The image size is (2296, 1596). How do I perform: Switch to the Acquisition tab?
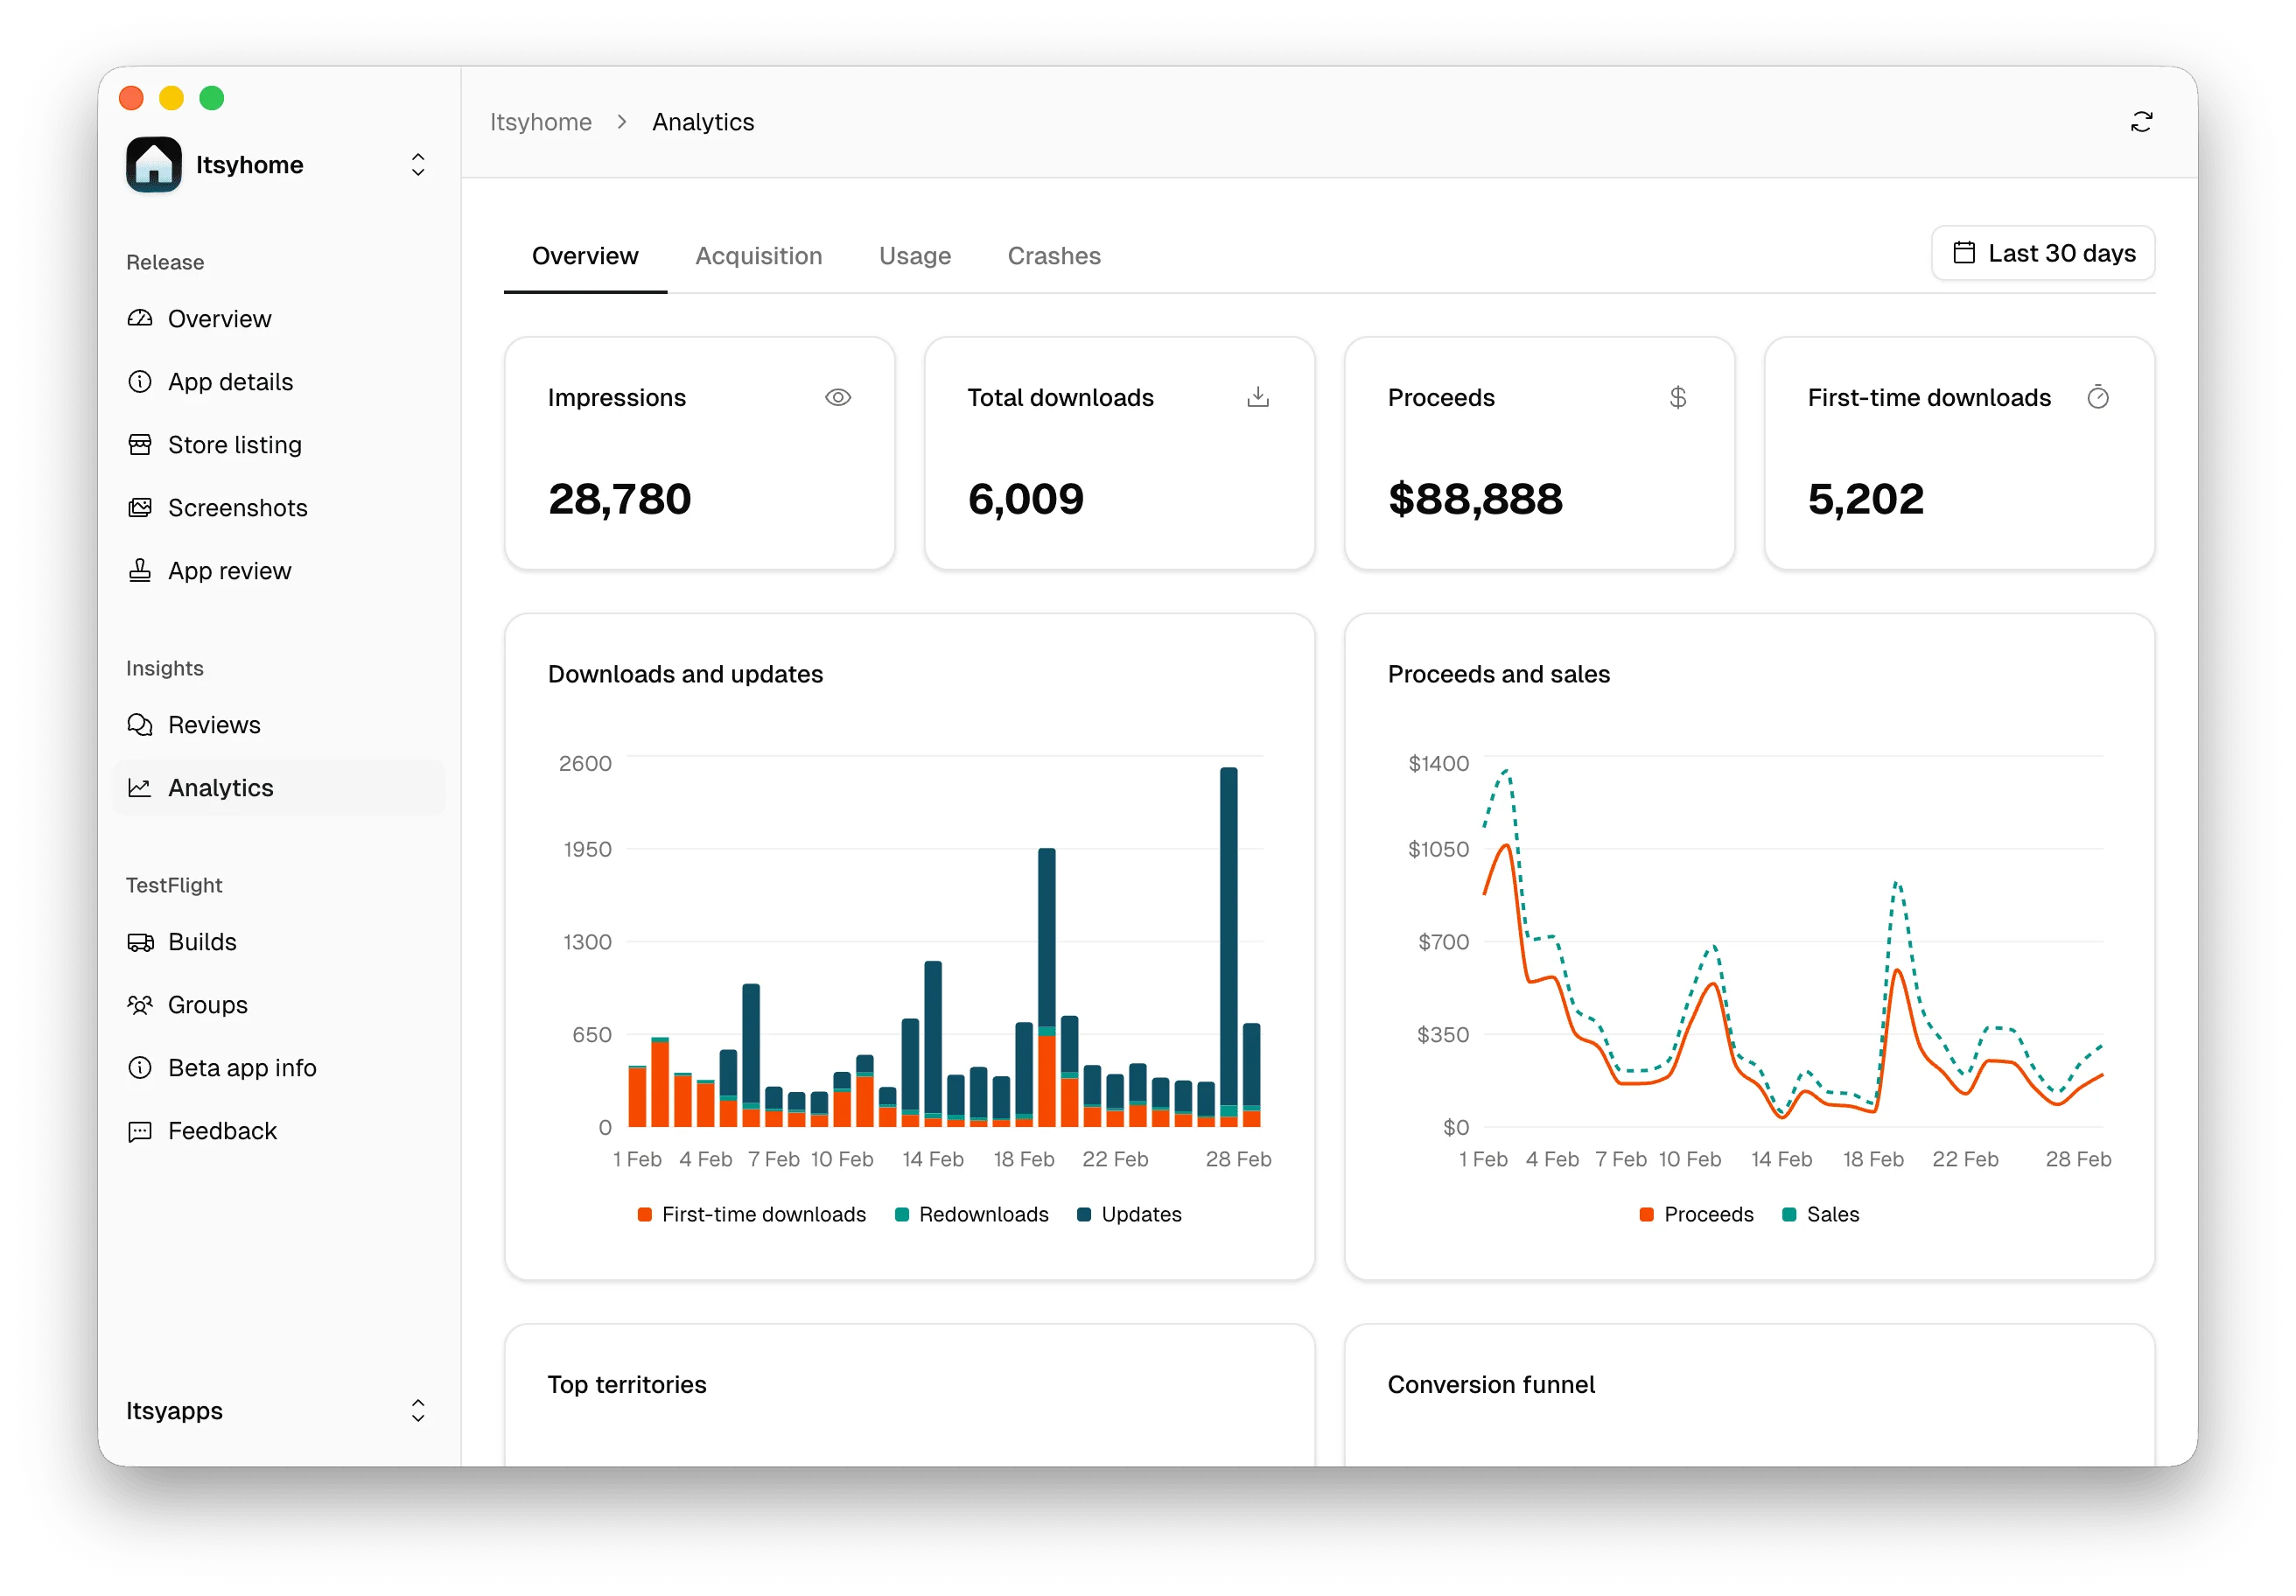758,256
